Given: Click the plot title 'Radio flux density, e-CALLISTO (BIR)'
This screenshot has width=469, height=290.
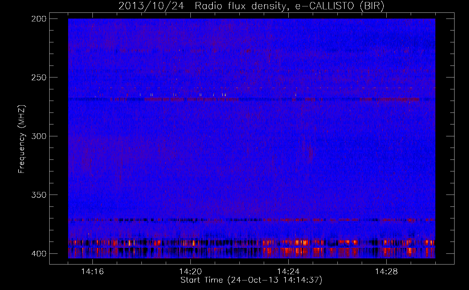Looking at the screenshot, I should point(289,6).
